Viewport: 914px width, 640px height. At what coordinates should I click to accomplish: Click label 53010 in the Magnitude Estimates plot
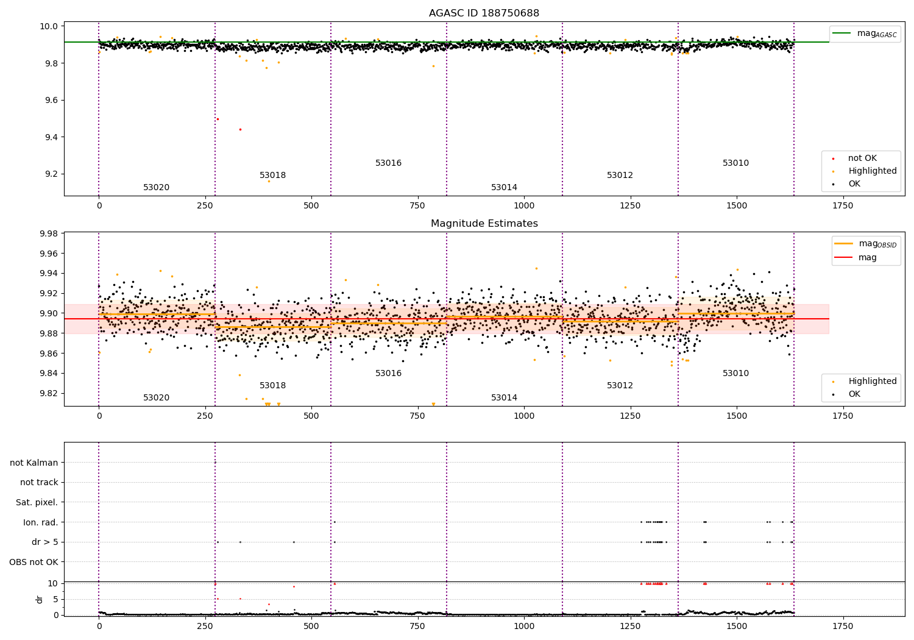(x=735, y=374)
